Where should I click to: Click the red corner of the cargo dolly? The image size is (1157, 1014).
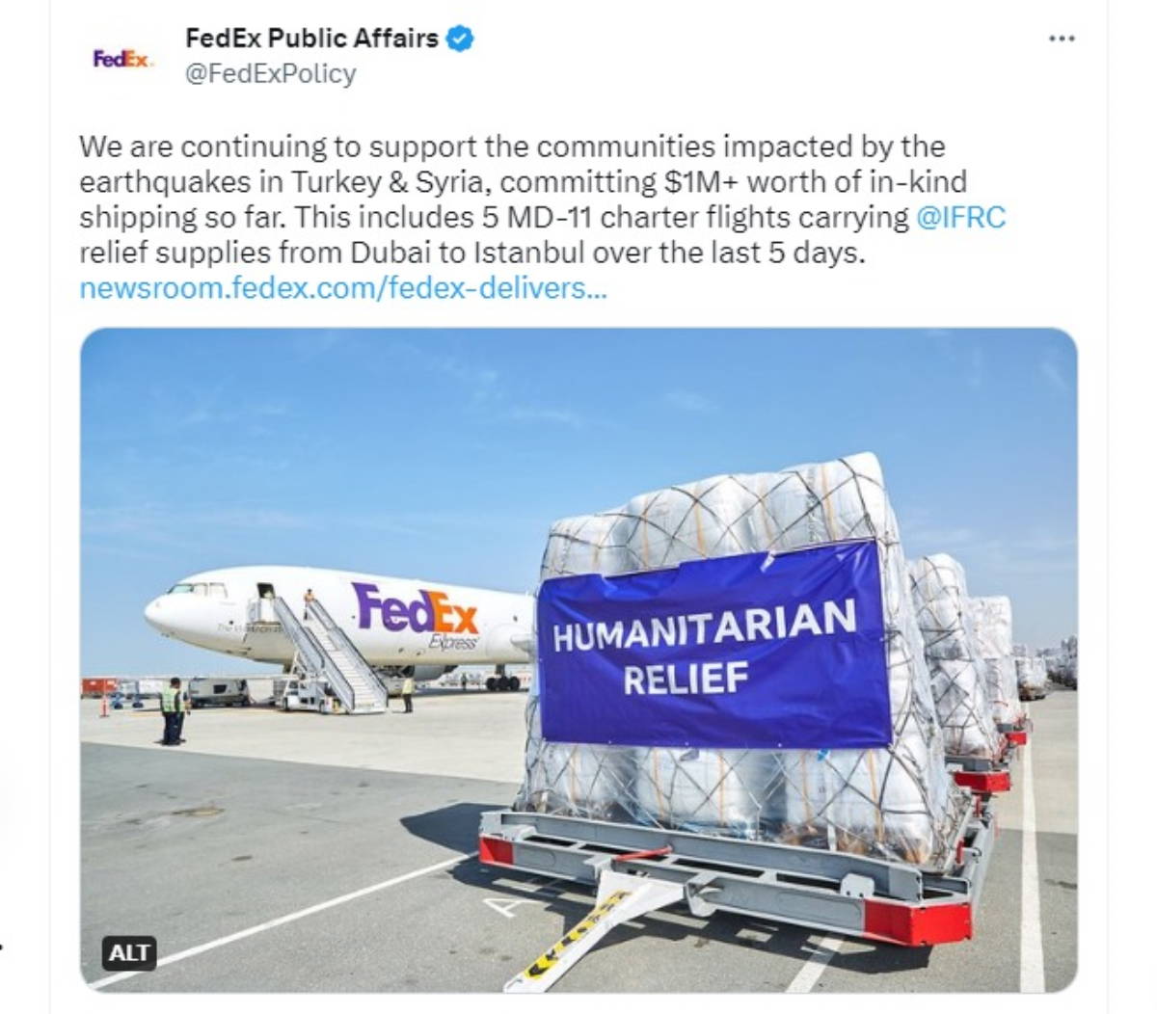(x=917, y=921)
